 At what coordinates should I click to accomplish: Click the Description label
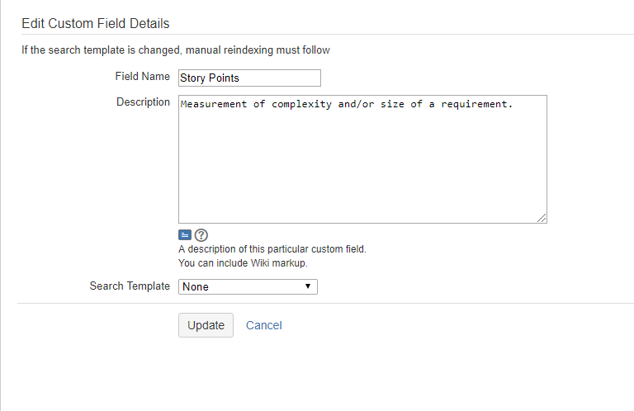point(143,102)
